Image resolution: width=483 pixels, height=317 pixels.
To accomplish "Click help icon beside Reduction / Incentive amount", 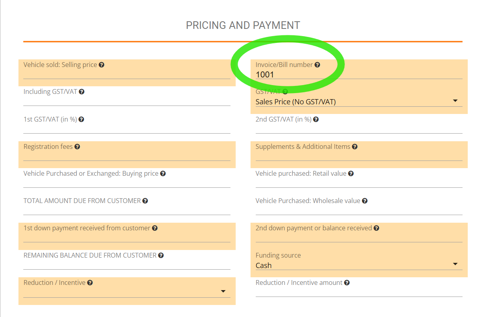I will click(x=347, y=282).
